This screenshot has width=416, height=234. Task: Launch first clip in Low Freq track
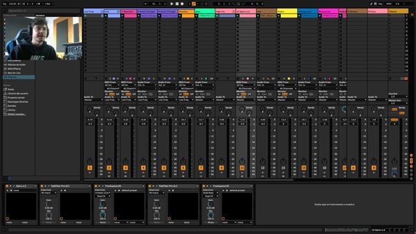coord(85,16)
